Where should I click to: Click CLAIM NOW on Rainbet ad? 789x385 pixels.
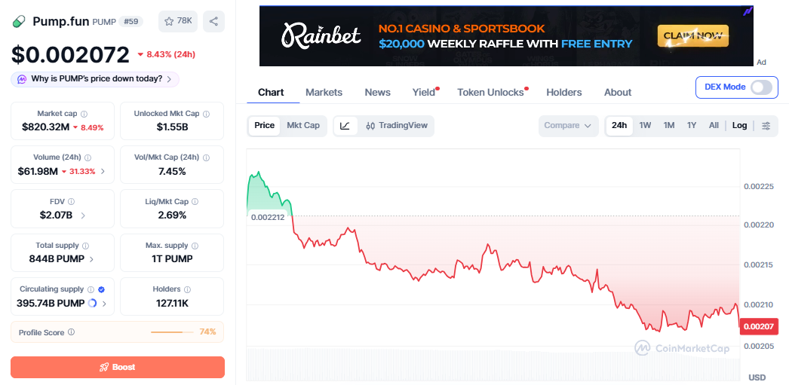click(693, 35)
